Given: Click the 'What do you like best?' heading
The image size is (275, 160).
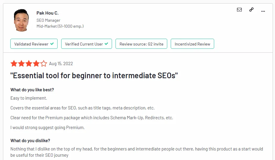Looking at the screenshot, I should point(32,90).
